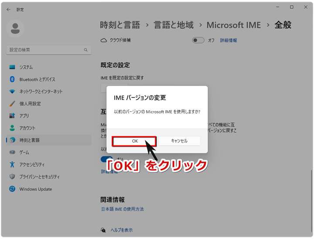Go to 時刻と言語 breadcrumb

pos(120,25)
